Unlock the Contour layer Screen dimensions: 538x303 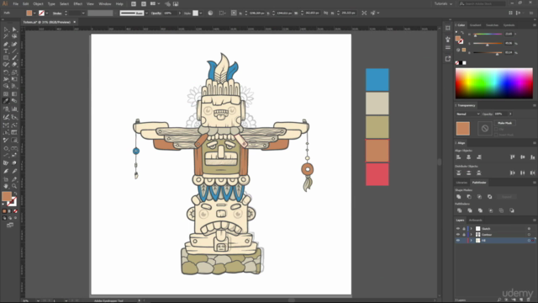[x=464, y=235]
